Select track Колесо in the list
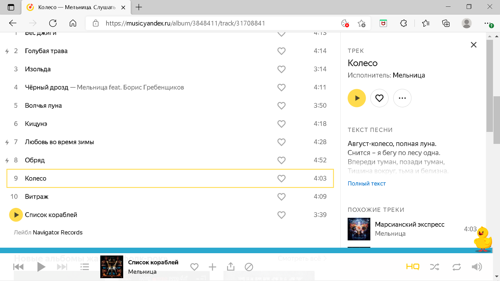500x281 pixels. [170, 178]
